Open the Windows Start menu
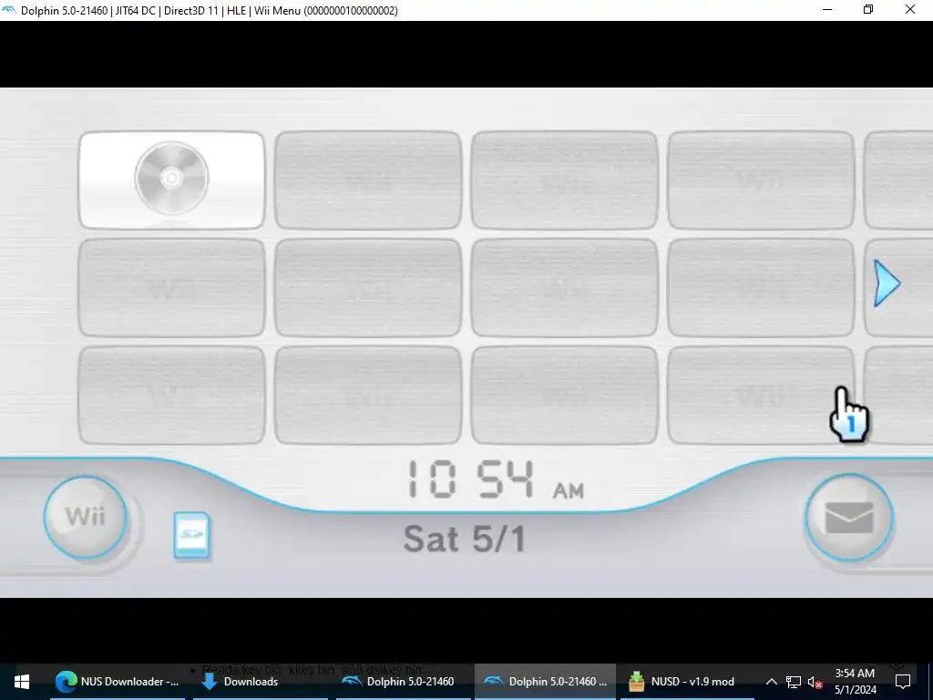Screen dimensions: 933x700 (22, 682)
